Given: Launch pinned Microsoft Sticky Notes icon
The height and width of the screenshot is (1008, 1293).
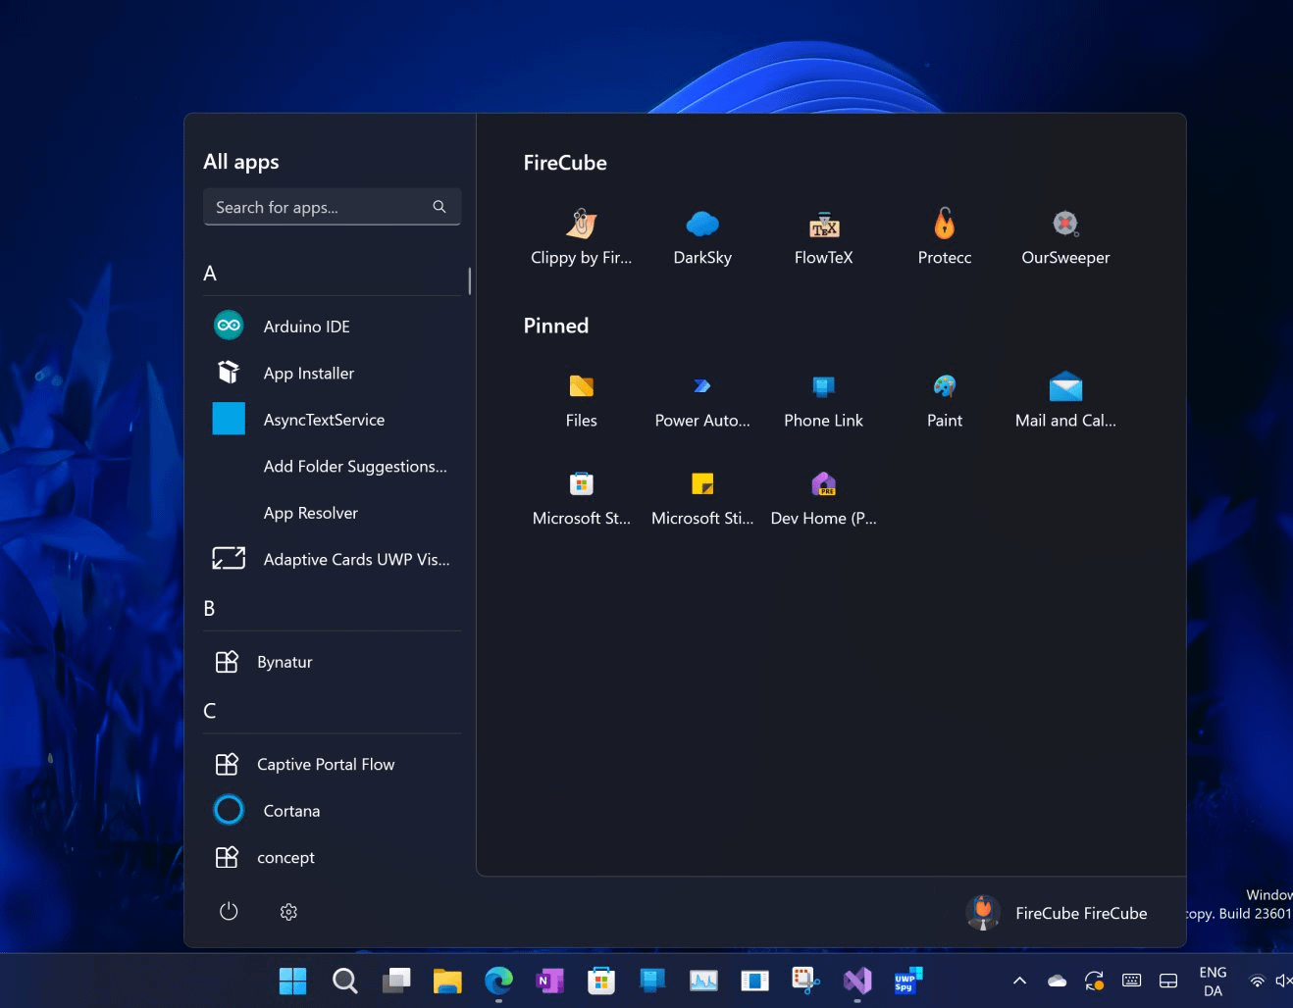Looking at the screenshot, I should 702,483.
